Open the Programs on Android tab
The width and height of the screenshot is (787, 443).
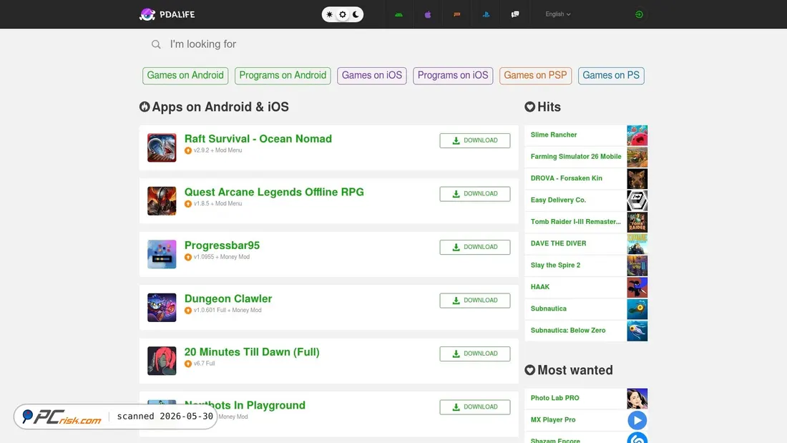[x=283, y=75]
